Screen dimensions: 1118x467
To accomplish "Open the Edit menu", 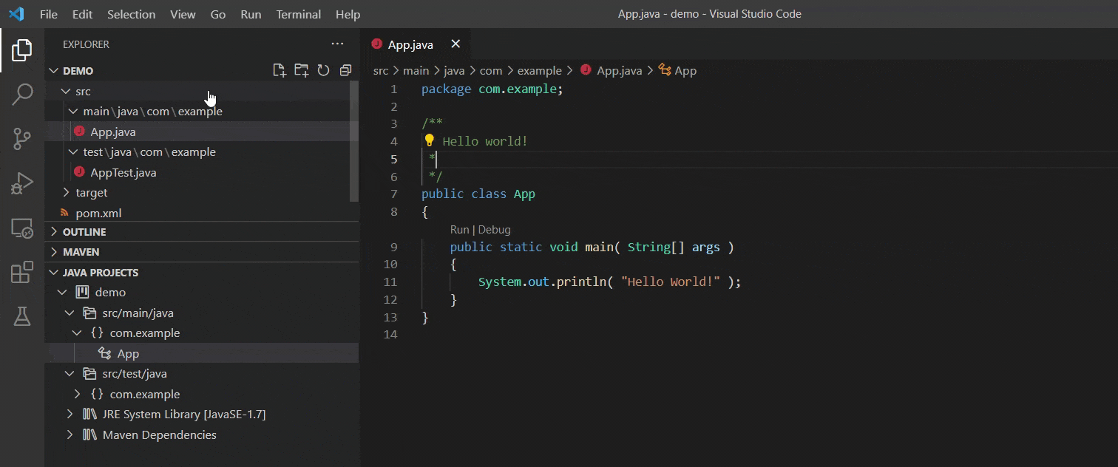I will [82, 14].
